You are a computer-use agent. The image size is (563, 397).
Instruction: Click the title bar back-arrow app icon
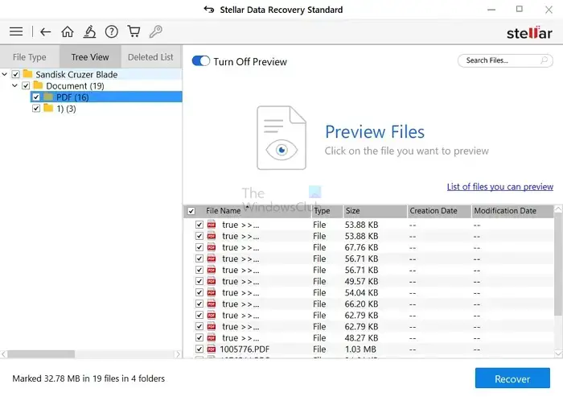click(x=209, y=10)
